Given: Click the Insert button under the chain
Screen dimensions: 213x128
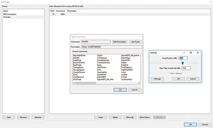Looking at the screenshot, I should pos(101,117).
